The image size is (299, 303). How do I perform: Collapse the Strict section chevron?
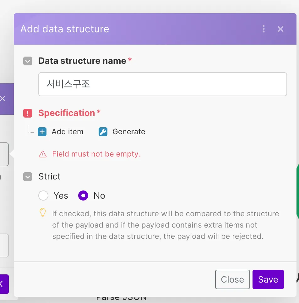(28, 177)
